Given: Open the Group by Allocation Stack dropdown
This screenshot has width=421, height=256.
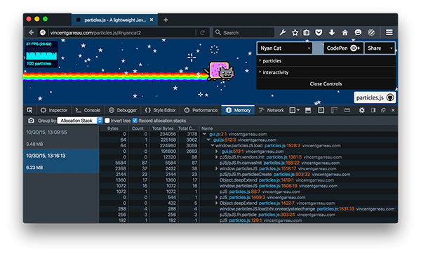Looking at the screenshot, I should click(x=80, y=121).
